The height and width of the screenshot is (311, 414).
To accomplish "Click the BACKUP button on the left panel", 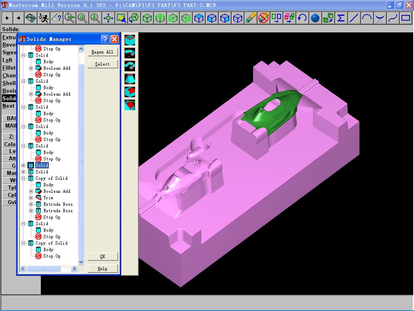I will point(10,118).
